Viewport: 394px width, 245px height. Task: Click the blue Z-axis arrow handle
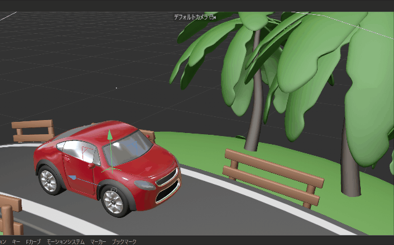point(73,177)
